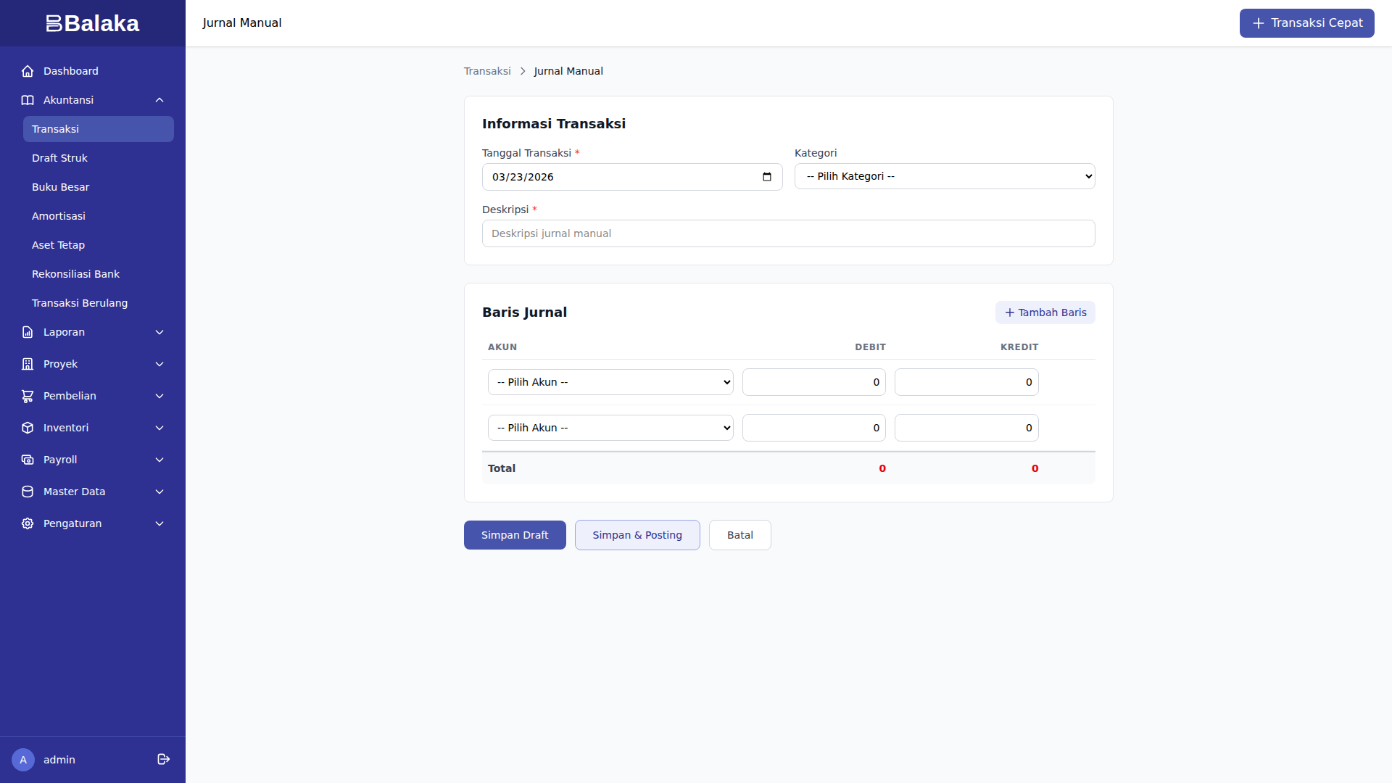Click the Inventori box icon
The image size is (1392, 783).
point(28,428)
